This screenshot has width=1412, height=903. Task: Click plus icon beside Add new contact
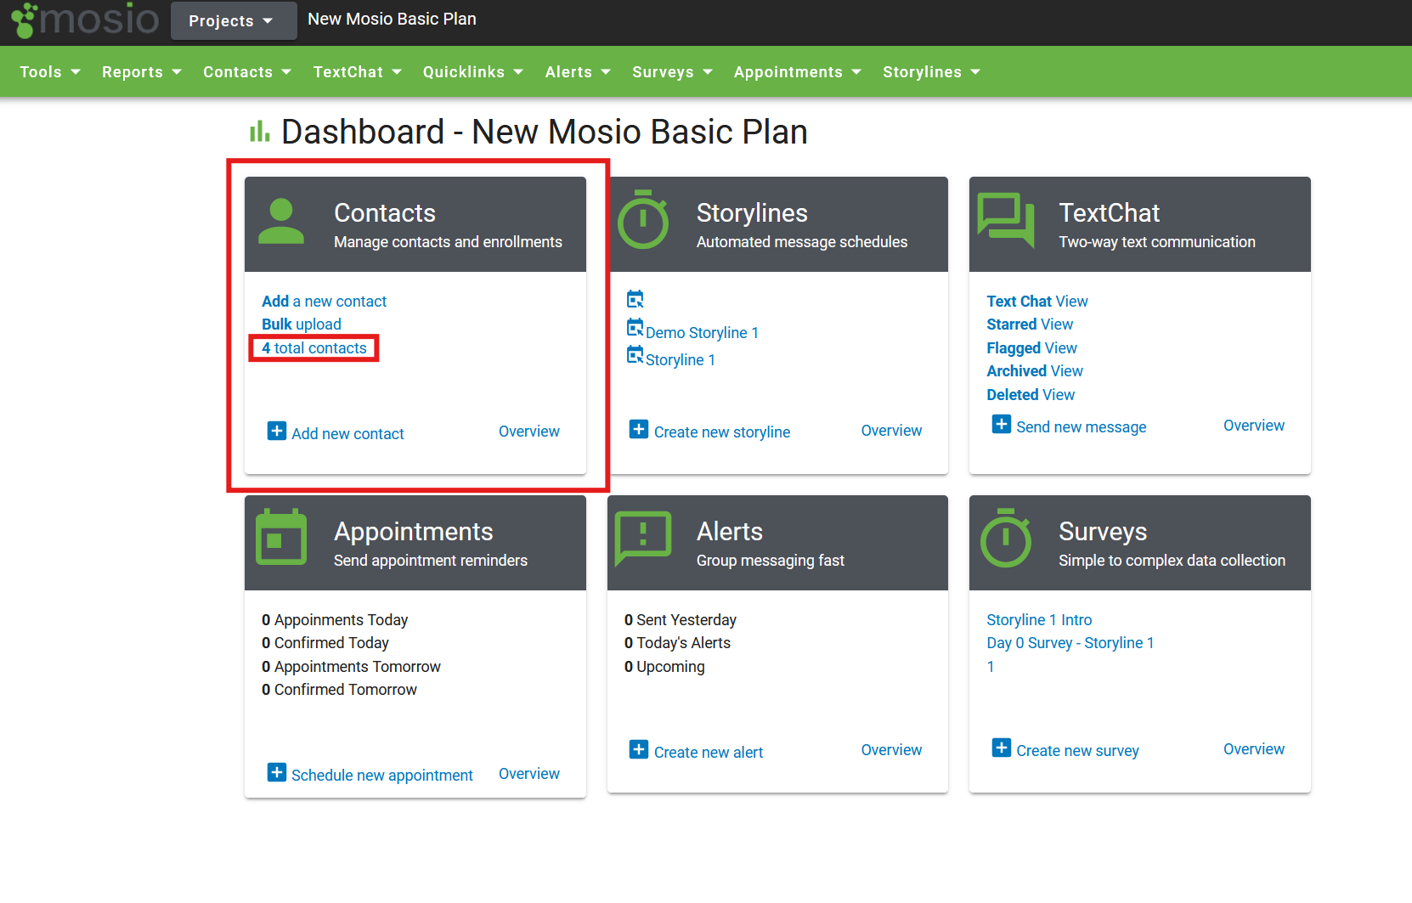coord(277,431)
